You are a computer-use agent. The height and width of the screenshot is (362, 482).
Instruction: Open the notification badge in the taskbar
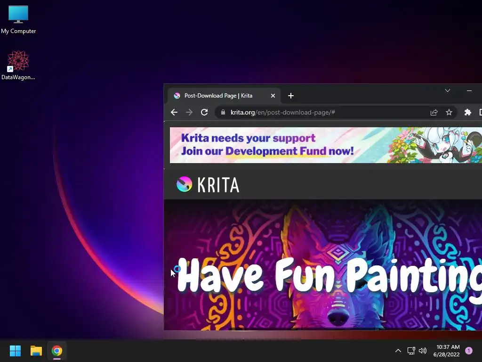tap(468, 351)
